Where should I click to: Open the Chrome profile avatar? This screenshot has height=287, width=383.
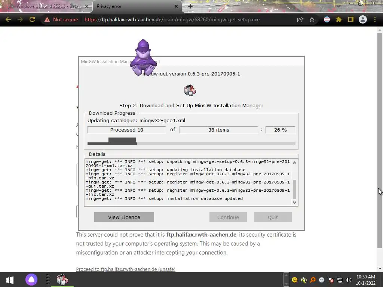[363, 19]
